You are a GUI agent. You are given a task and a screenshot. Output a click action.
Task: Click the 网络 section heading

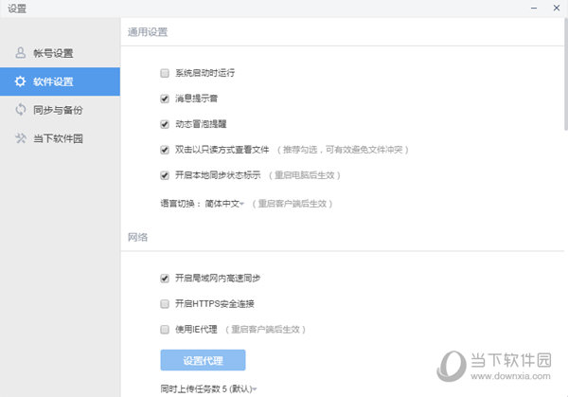point(137,238)
